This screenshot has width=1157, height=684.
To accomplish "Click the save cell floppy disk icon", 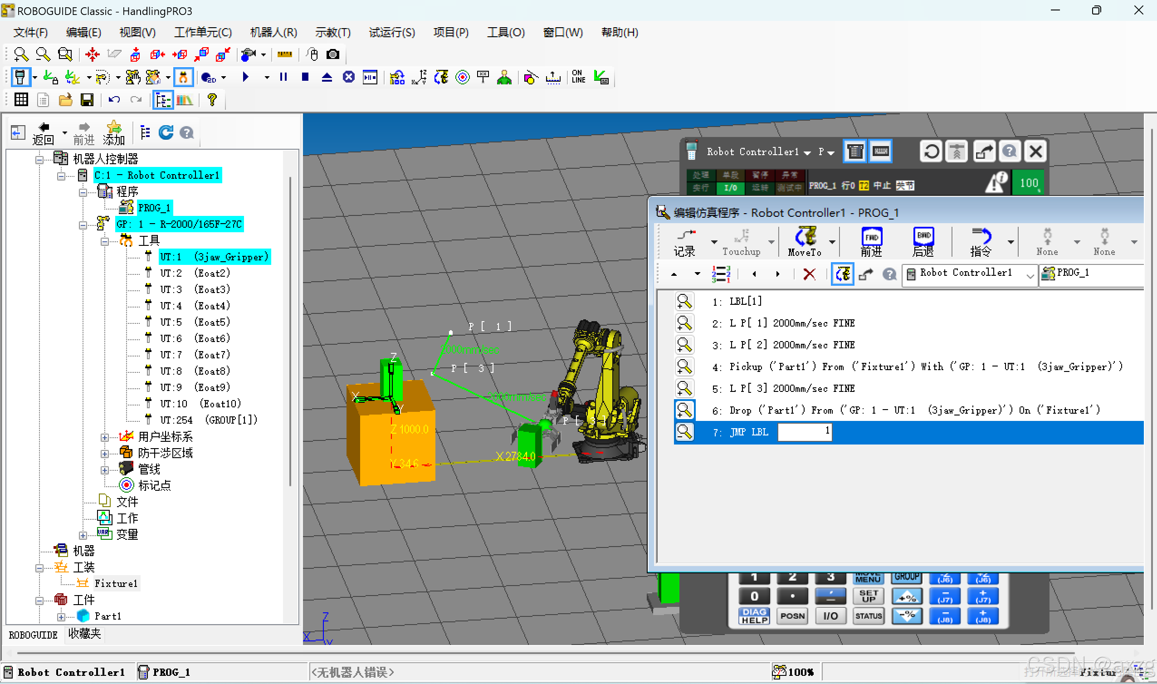I will [87, 100].
